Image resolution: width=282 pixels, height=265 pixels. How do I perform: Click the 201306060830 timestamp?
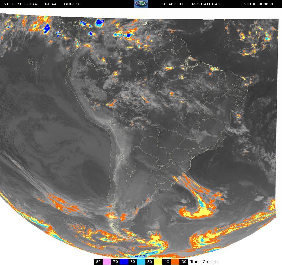point(259,4)
